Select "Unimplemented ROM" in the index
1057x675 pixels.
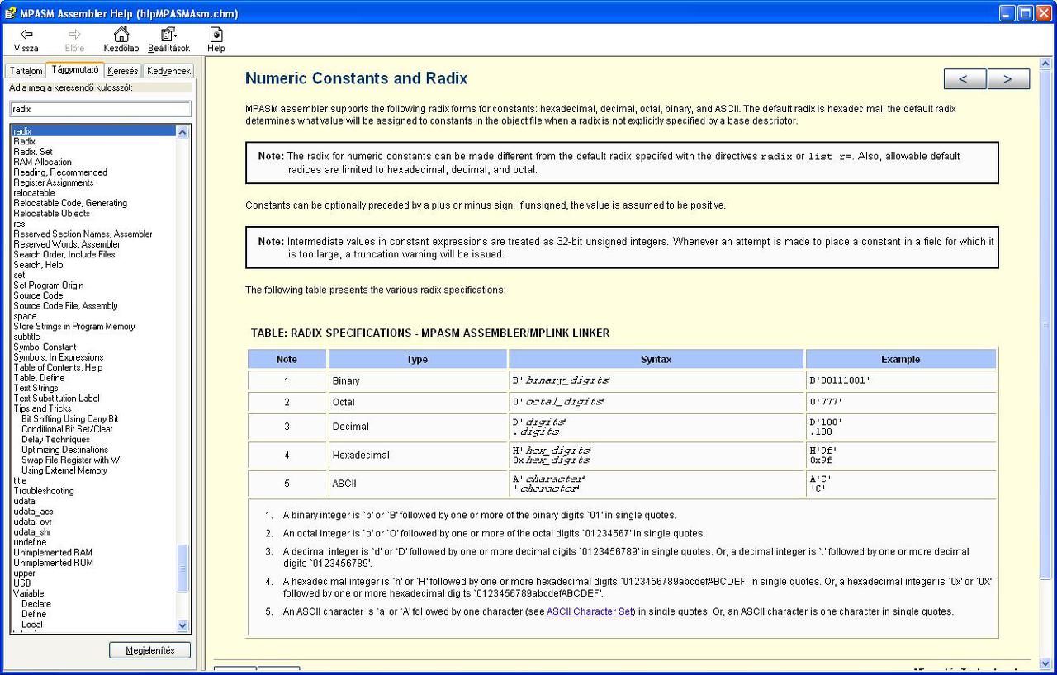(x=54, y=563)
